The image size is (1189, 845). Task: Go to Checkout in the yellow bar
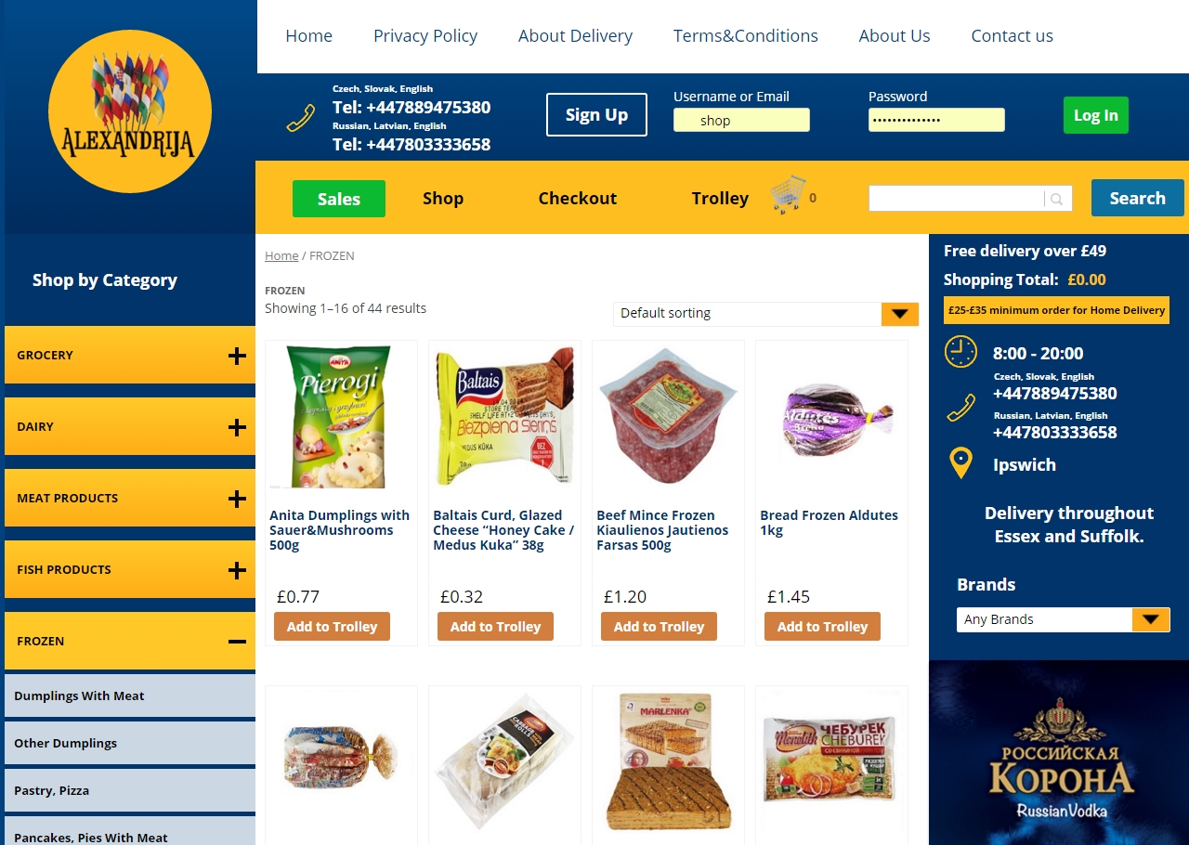pos(578,199)
